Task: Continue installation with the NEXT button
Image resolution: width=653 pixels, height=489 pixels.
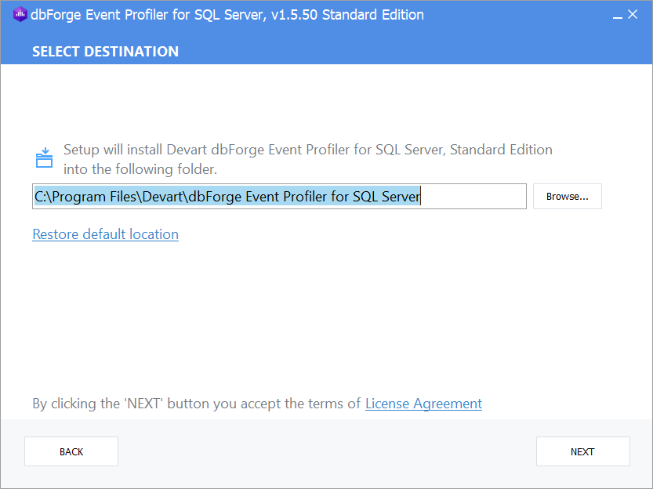Action: (x=583, y=451)
